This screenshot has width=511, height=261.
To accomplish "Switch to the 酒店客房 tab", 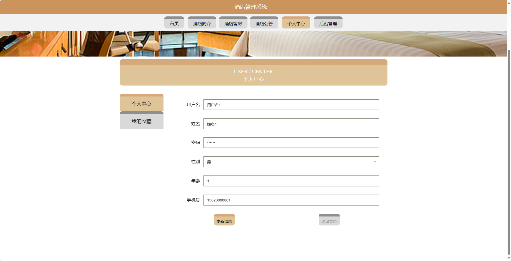I will pyautogui.click(x=233, y=23).
